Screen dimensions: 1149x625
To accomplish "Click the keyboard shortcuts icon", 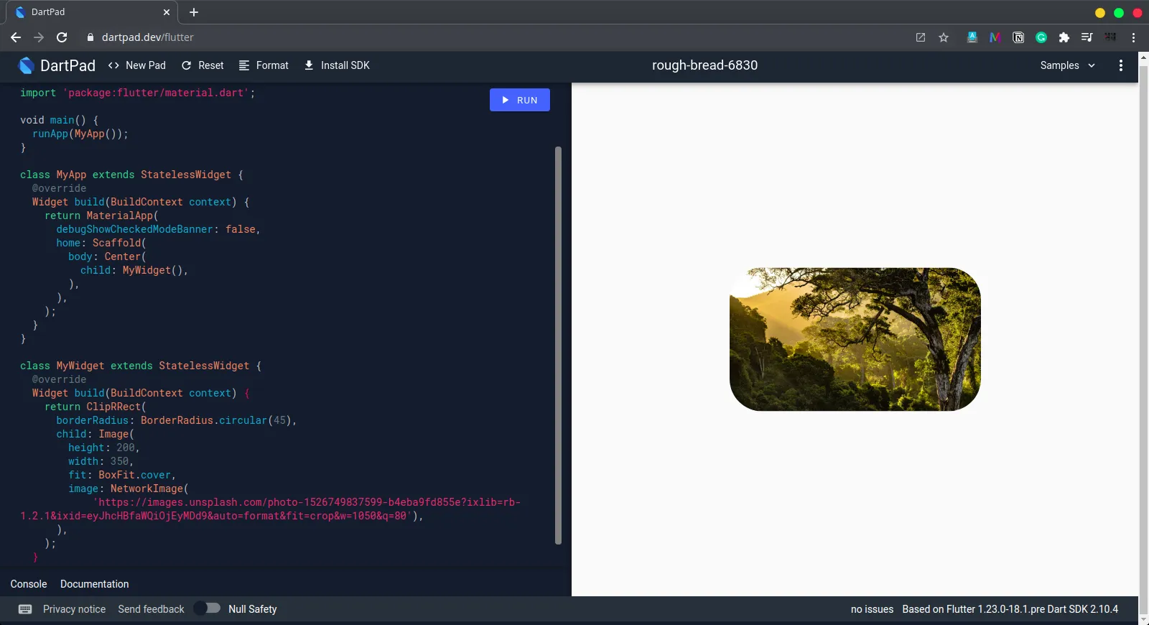I will coord(25,609).
